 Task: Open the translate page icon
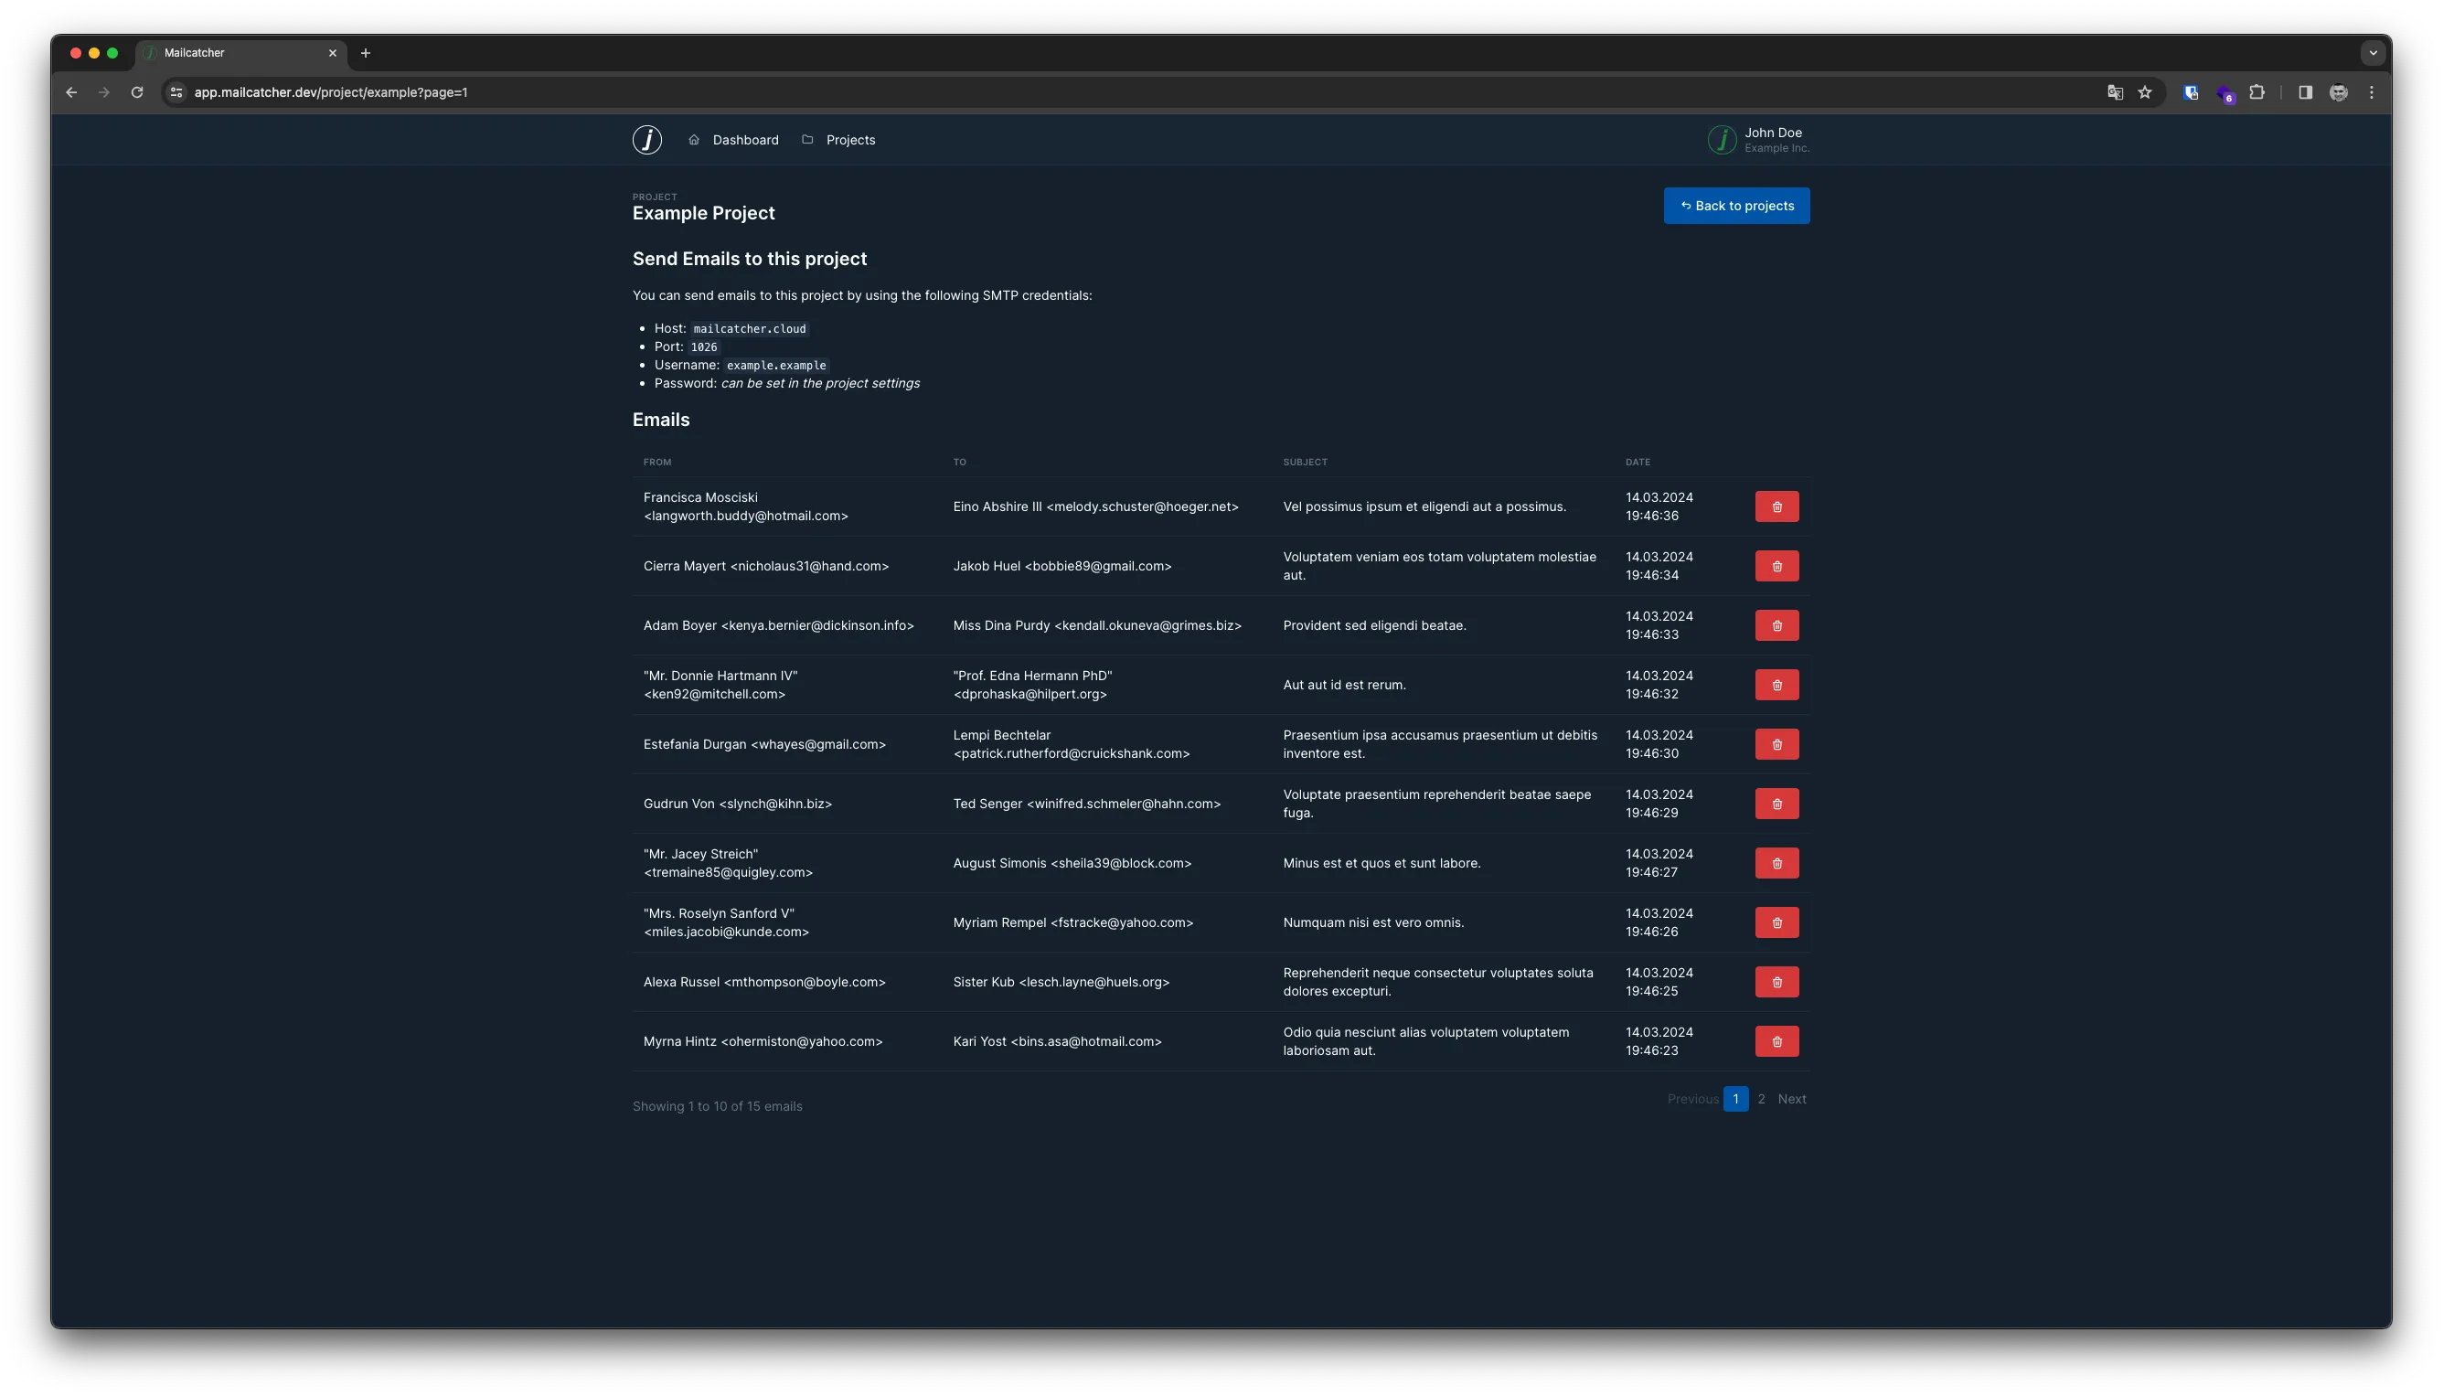coord(2114,92)
